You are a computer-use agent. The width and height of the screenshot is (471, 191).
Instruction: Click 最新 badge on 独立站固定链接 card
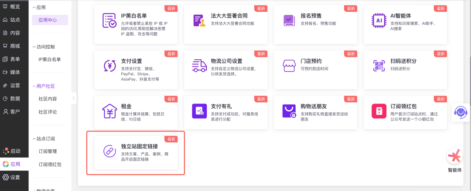point(171,139)
